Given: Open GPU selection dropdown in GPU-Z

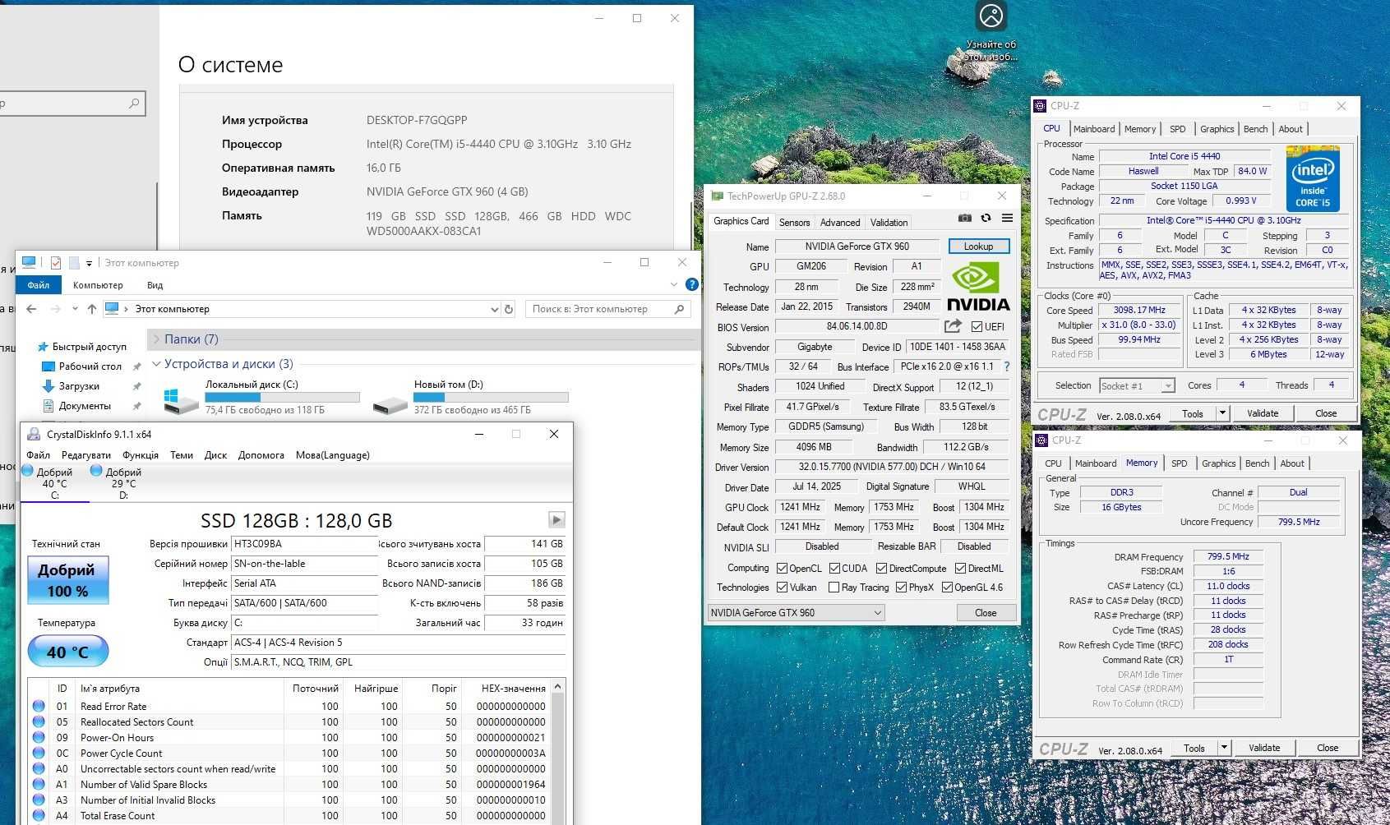Looking at the screenshot, I should [796, 613].
